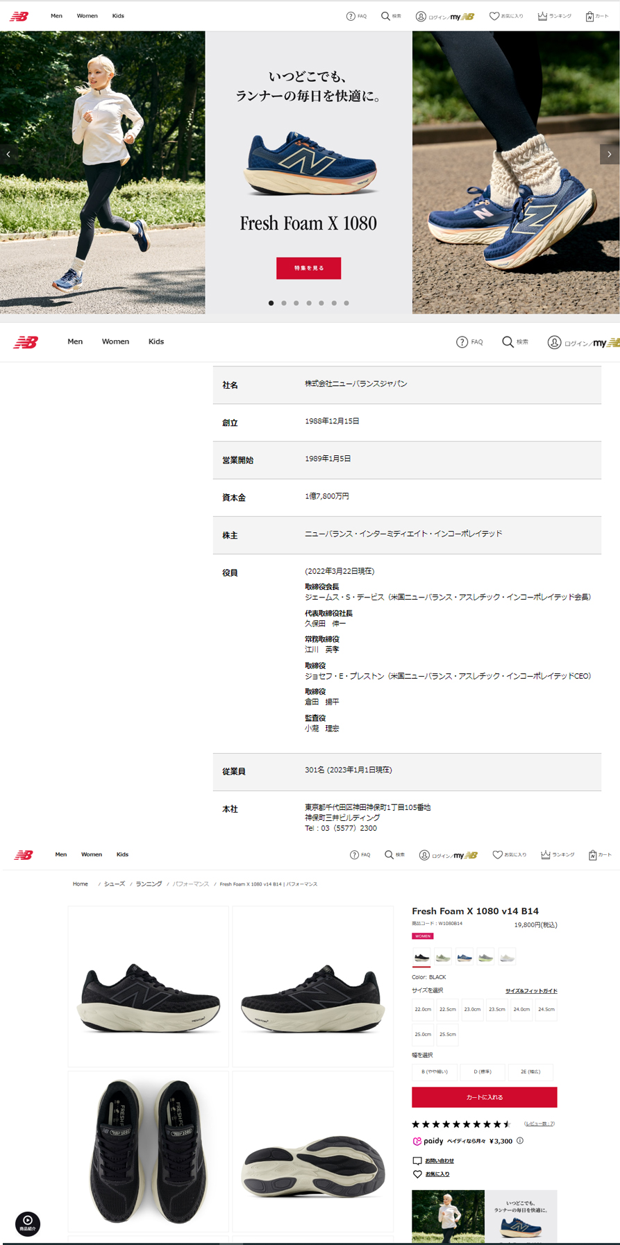Image resolution: width=620 pixels, height=1245 pixels.
Task: Click company name 株式会社ニューバランスジャパン
Action: [x=356, y=384]
